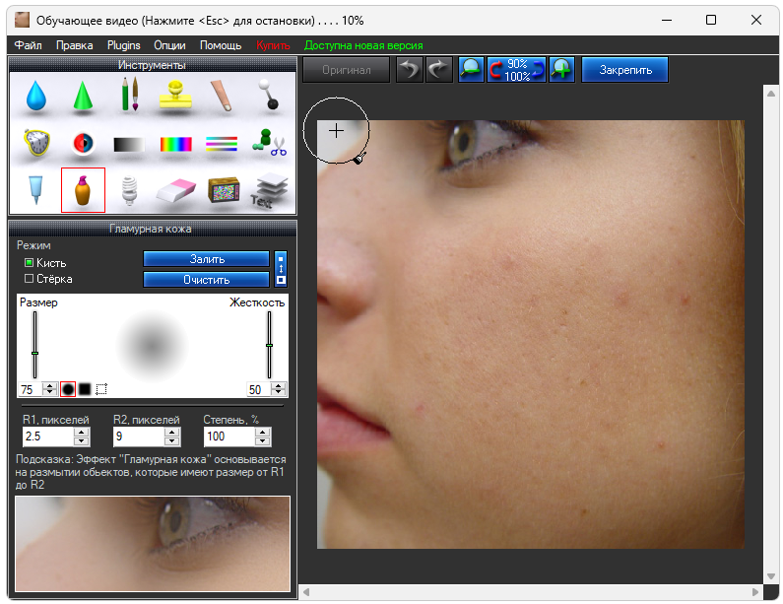
Task: Enable the Кисть mode checkbox
Action: 29,263
